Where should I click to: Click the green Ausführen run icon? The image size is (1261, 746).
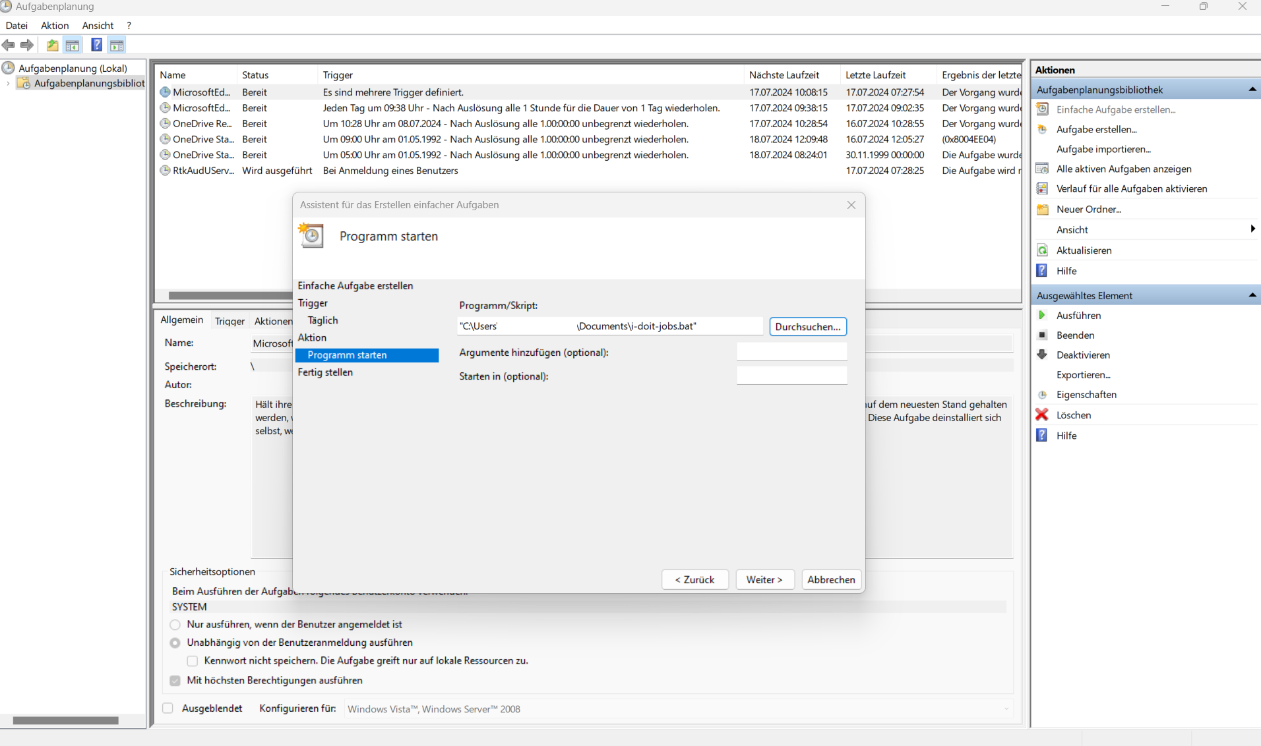(x=1042, y=316)
